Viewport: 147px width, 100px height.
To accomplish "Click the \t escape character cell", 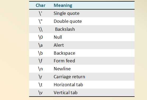I will point(40,85).
